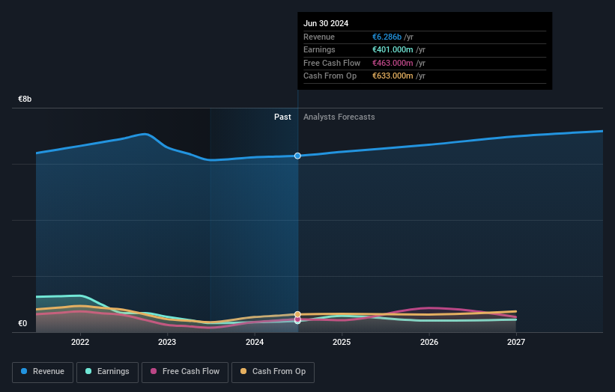Click the Analysts Forecasts label
This screenshot has width=615, height=392.
tap(339, 117)
